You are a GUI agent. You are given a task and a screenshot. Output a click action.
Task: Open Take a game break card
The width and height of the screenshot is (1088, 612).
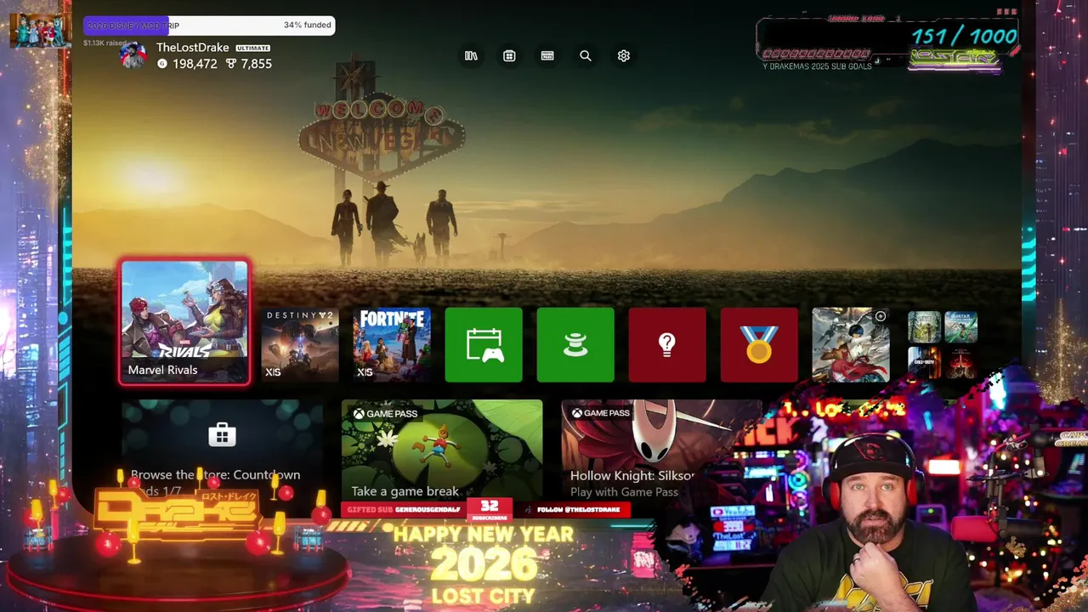point(442,450)
